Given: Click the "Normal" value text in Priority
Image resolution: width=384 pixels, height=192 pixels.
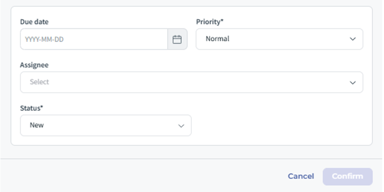Looking at the screenshot, I should [x=217, y=39].
